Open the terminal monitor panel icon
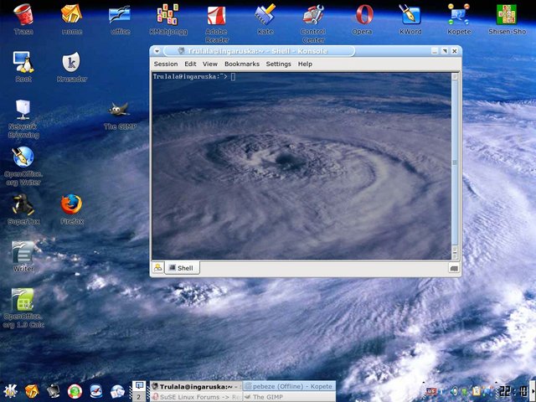 54,391
